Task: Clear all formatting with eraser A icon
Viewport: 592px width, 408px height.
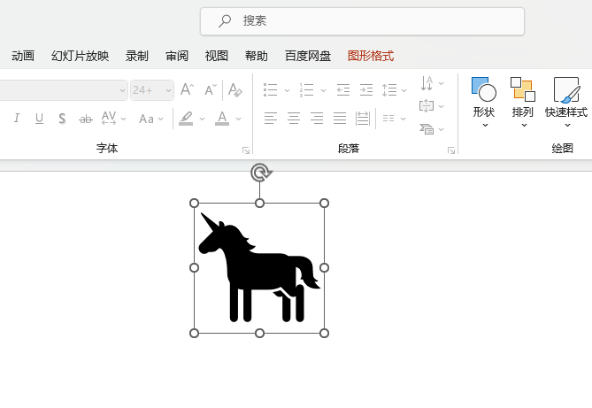Action: [235, 90]
